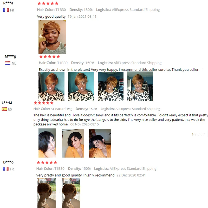This screenshot has width=208, height=208.
Task: Open R***a's single review photo
Action: coord(52,37)
